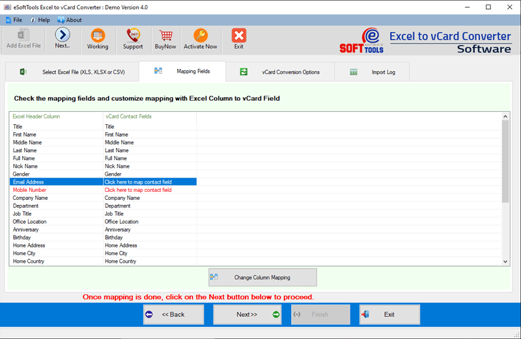Click the Change Column Mapping button

pos(262,277)
